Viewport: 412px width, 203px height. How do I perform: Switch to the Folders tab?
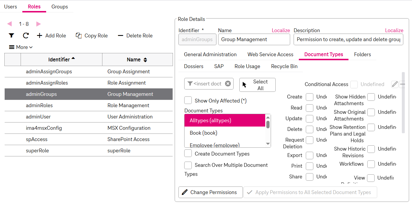[x=362, y=54]
